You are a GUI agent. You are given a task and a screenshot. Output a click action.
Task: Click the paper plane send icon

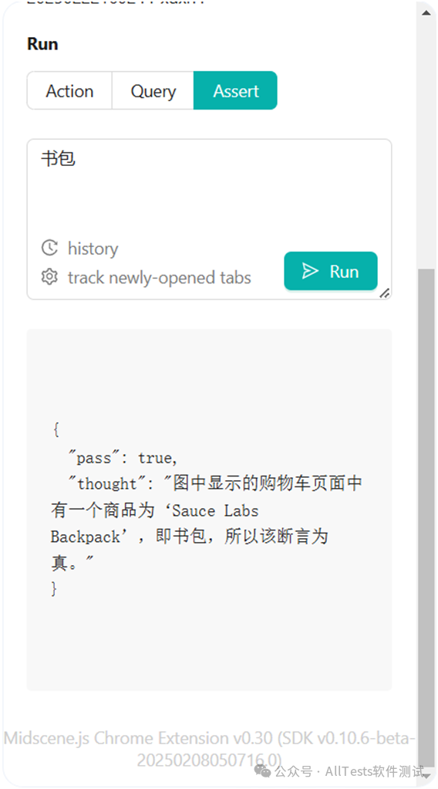[x=310, y=271]
